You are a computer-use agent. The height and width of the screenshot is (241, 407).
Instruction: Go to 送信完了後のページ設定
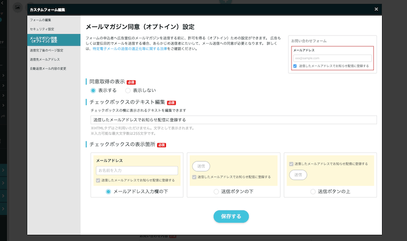tap(46, 50)
